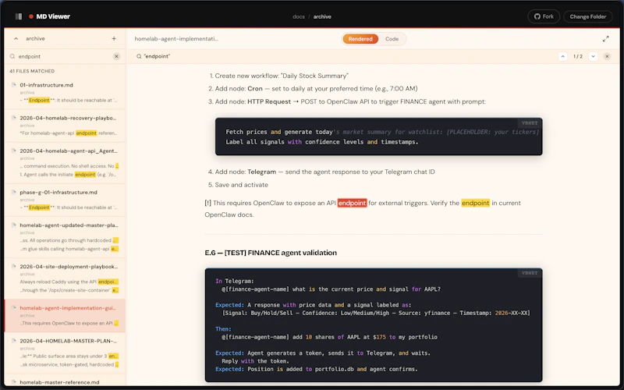Click the '41 FILES MATCHED' label
Screen dimensions: 624x390
[x=32, y=71]
